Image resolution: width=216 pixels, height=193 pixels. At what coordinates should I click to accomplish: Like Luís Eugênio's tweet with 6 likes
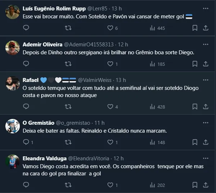[x=110, y=28]
